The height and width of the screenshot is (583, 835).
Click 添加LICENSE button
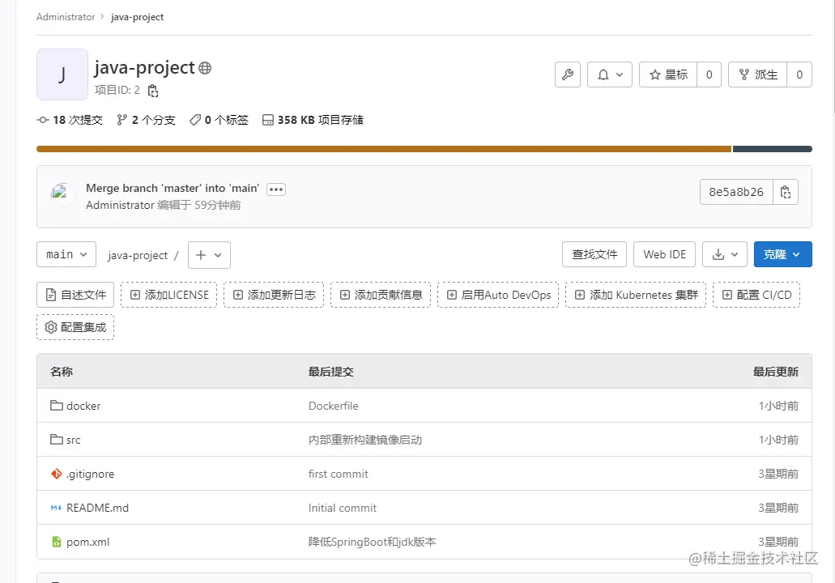click(168, 295)
